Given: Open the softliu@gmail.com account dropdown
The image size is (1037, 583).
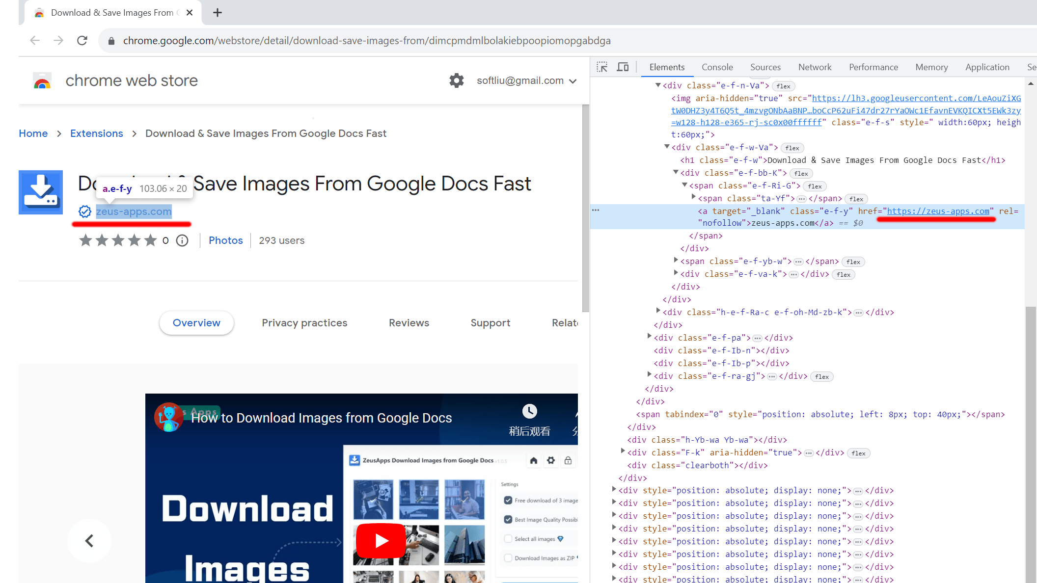Looking at the screenshot, I should tap(526, 80).
